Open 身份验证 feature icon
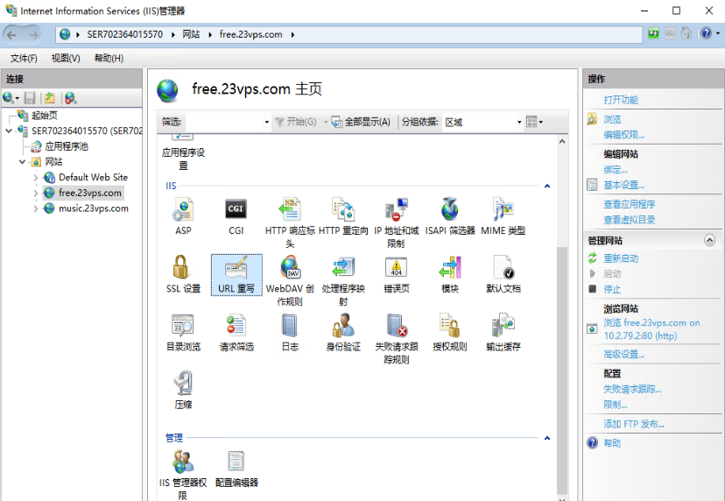Screen dimensions: 725x501 343,333
